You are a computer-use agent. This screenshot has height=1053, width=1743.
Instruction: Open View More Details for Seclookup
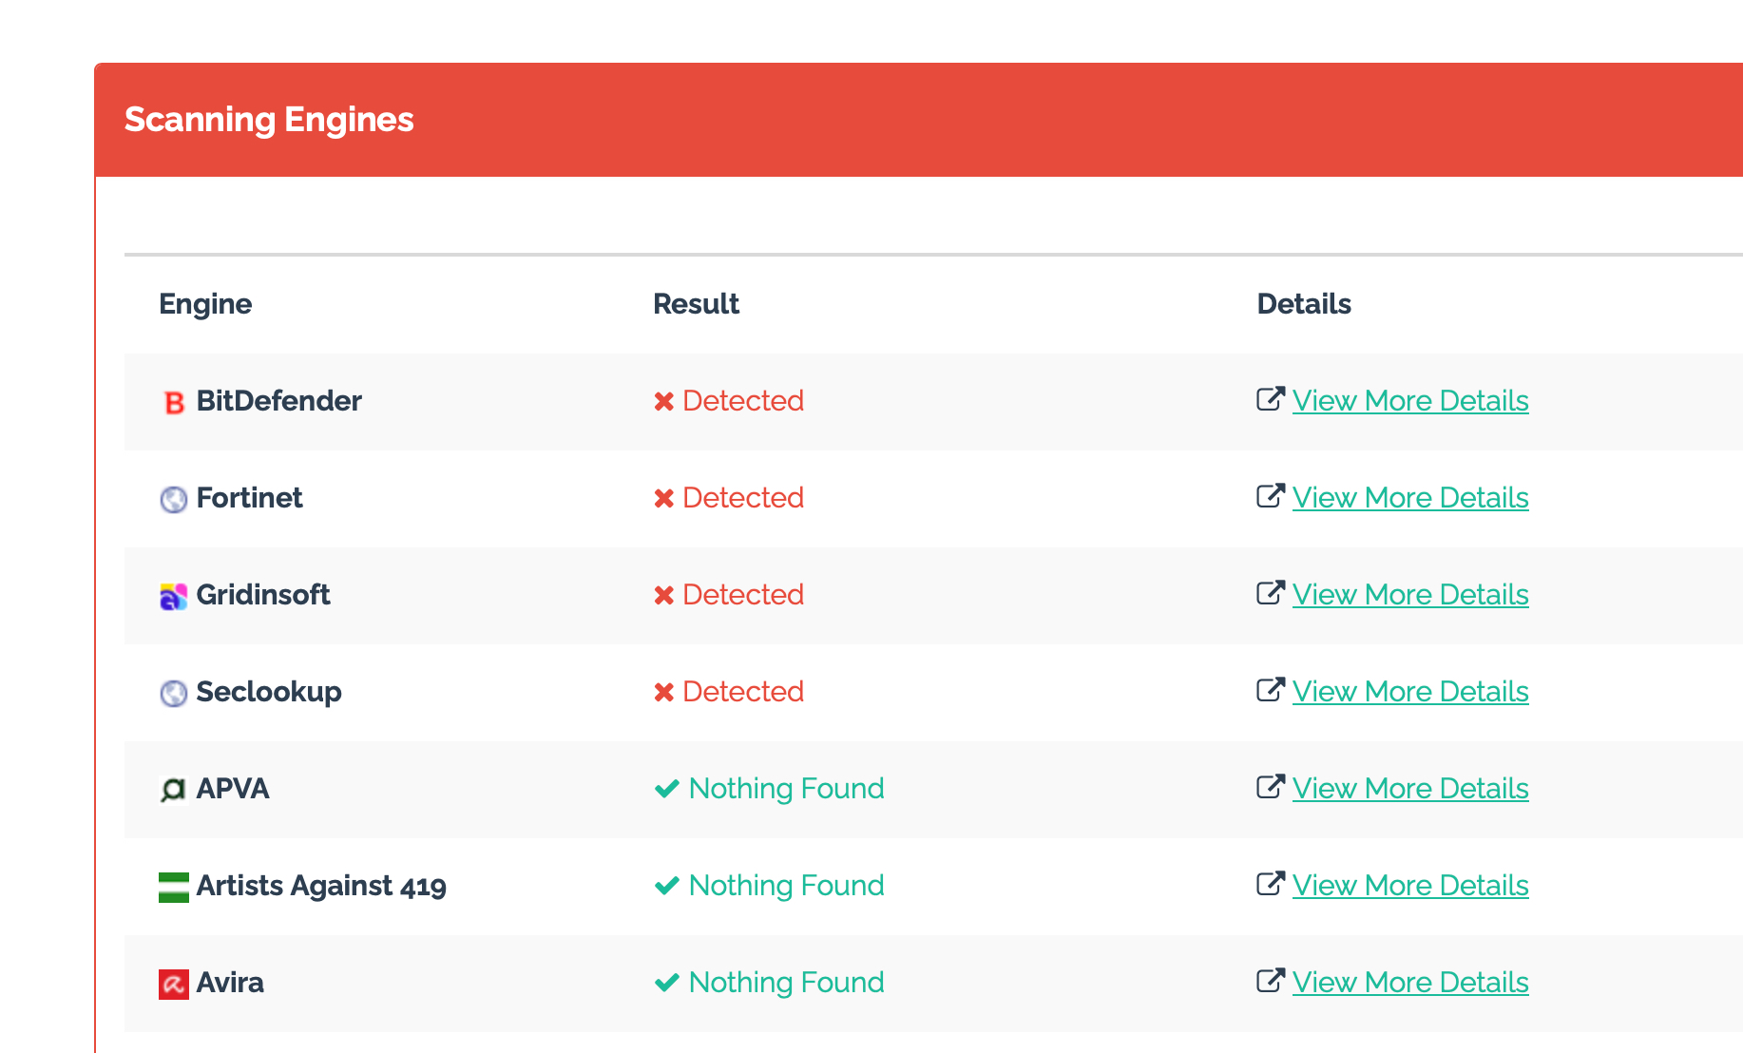click(1409, 692)
